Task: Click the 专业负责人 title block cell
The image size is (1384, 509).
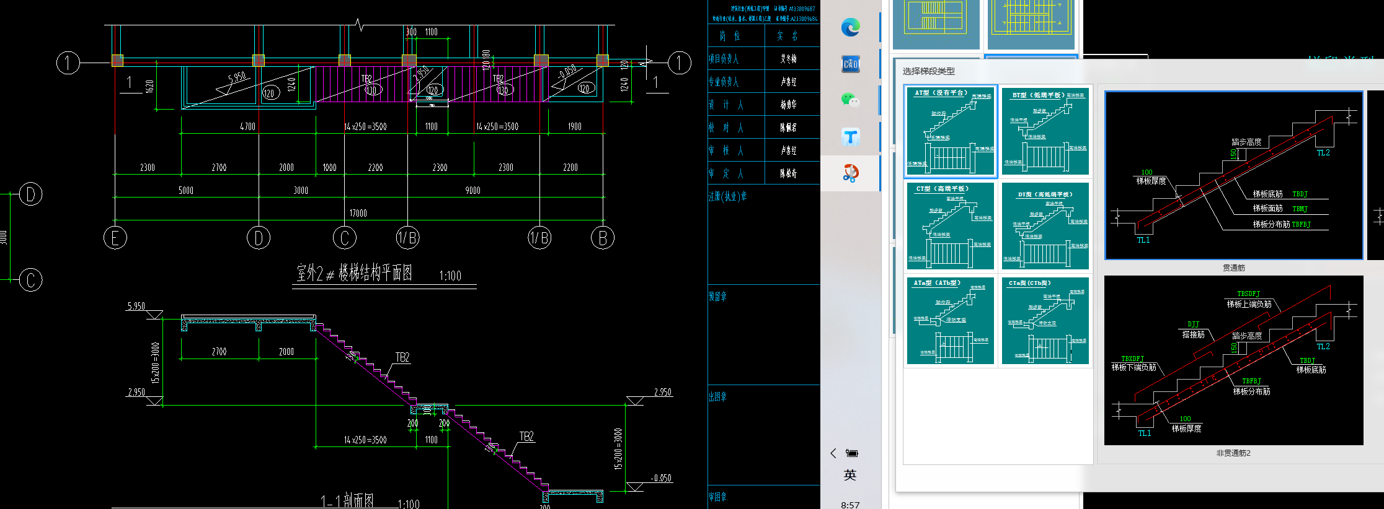Action: point(736,82)
